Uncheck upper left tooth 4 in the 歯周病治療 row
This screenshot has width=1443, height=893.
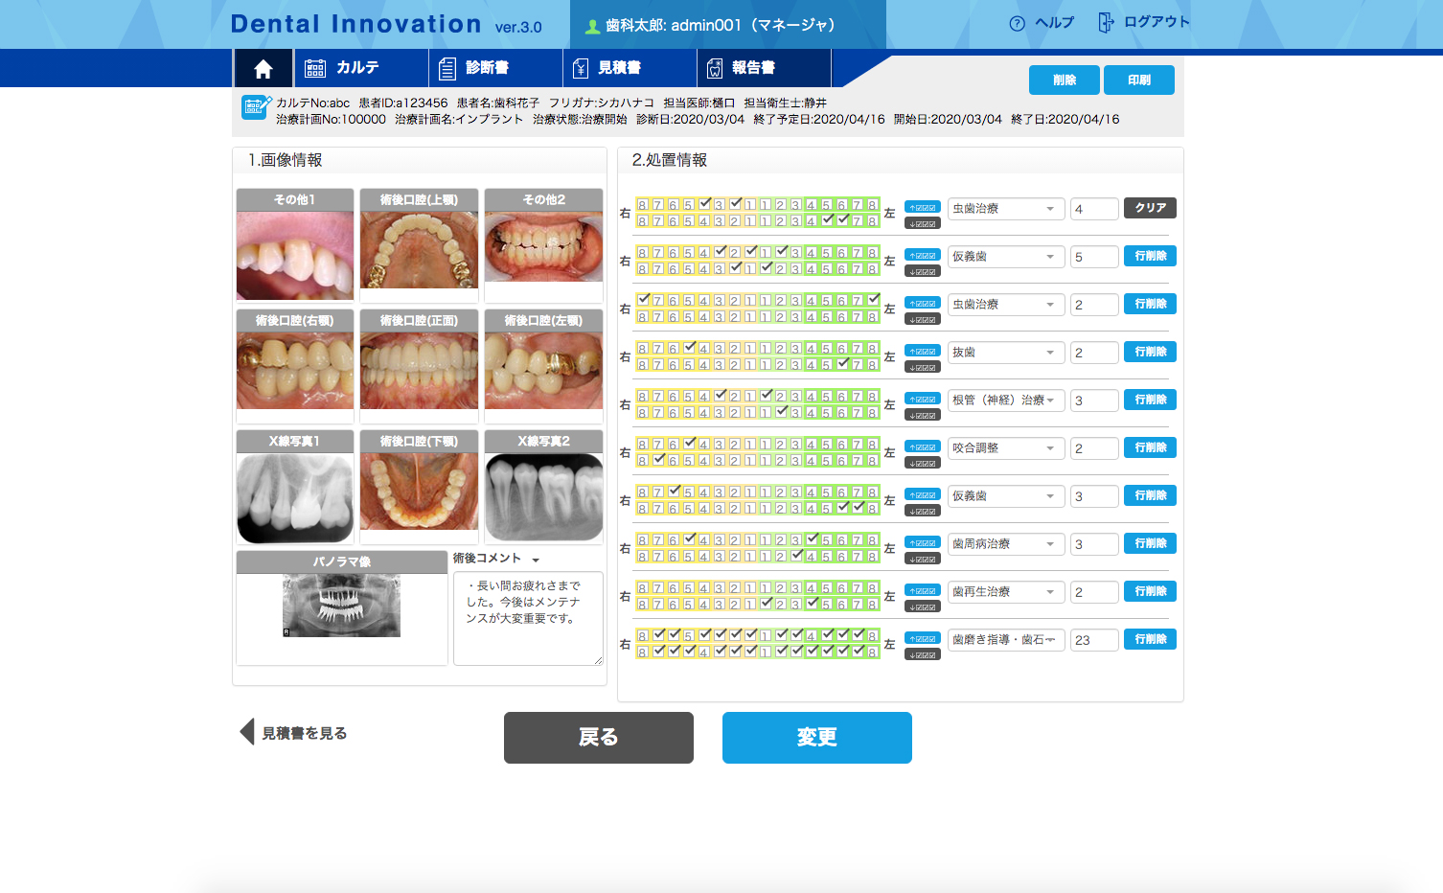point(812,539)
